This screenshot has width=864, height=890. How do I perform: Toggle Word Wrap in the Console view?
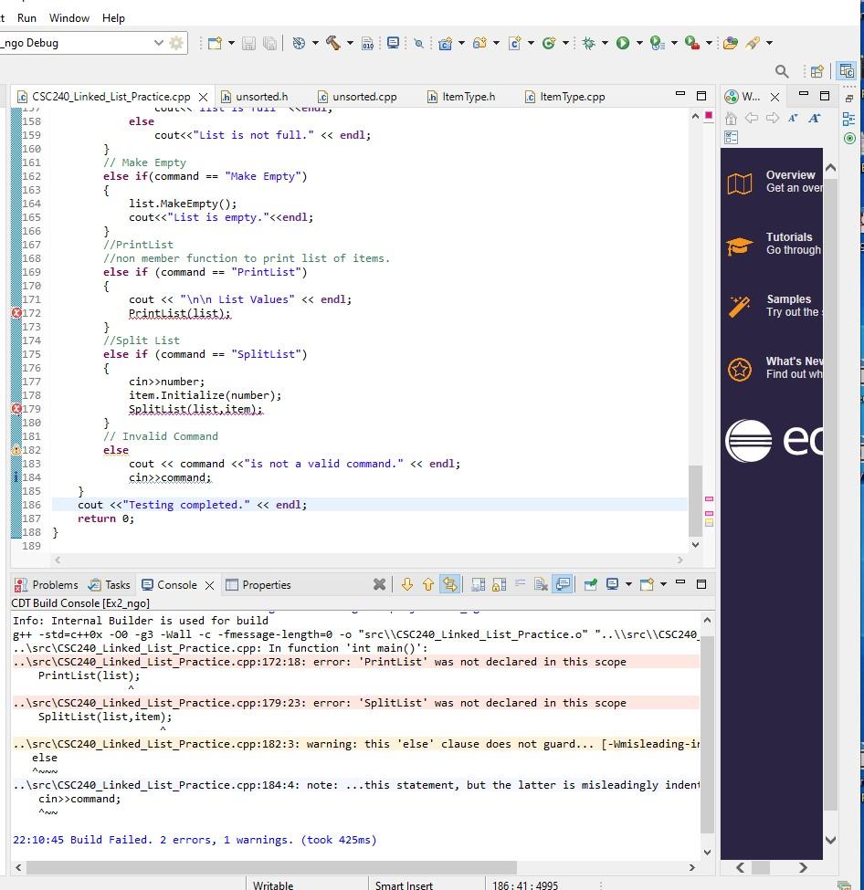[x=520, y=584]
